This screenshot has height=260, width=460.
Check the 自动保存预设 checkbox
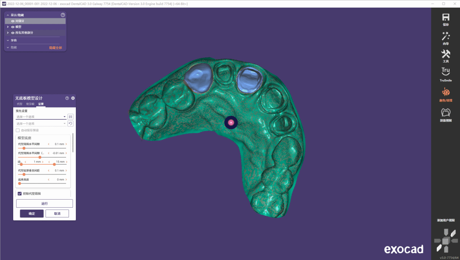coord(17,130)
